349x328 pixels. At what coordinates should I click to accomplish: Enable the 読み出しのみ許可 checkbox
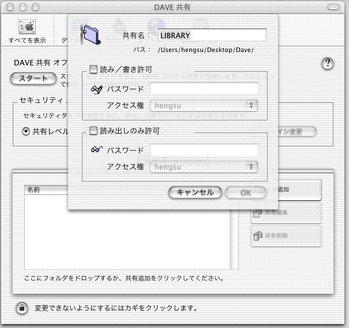(93, 131)
